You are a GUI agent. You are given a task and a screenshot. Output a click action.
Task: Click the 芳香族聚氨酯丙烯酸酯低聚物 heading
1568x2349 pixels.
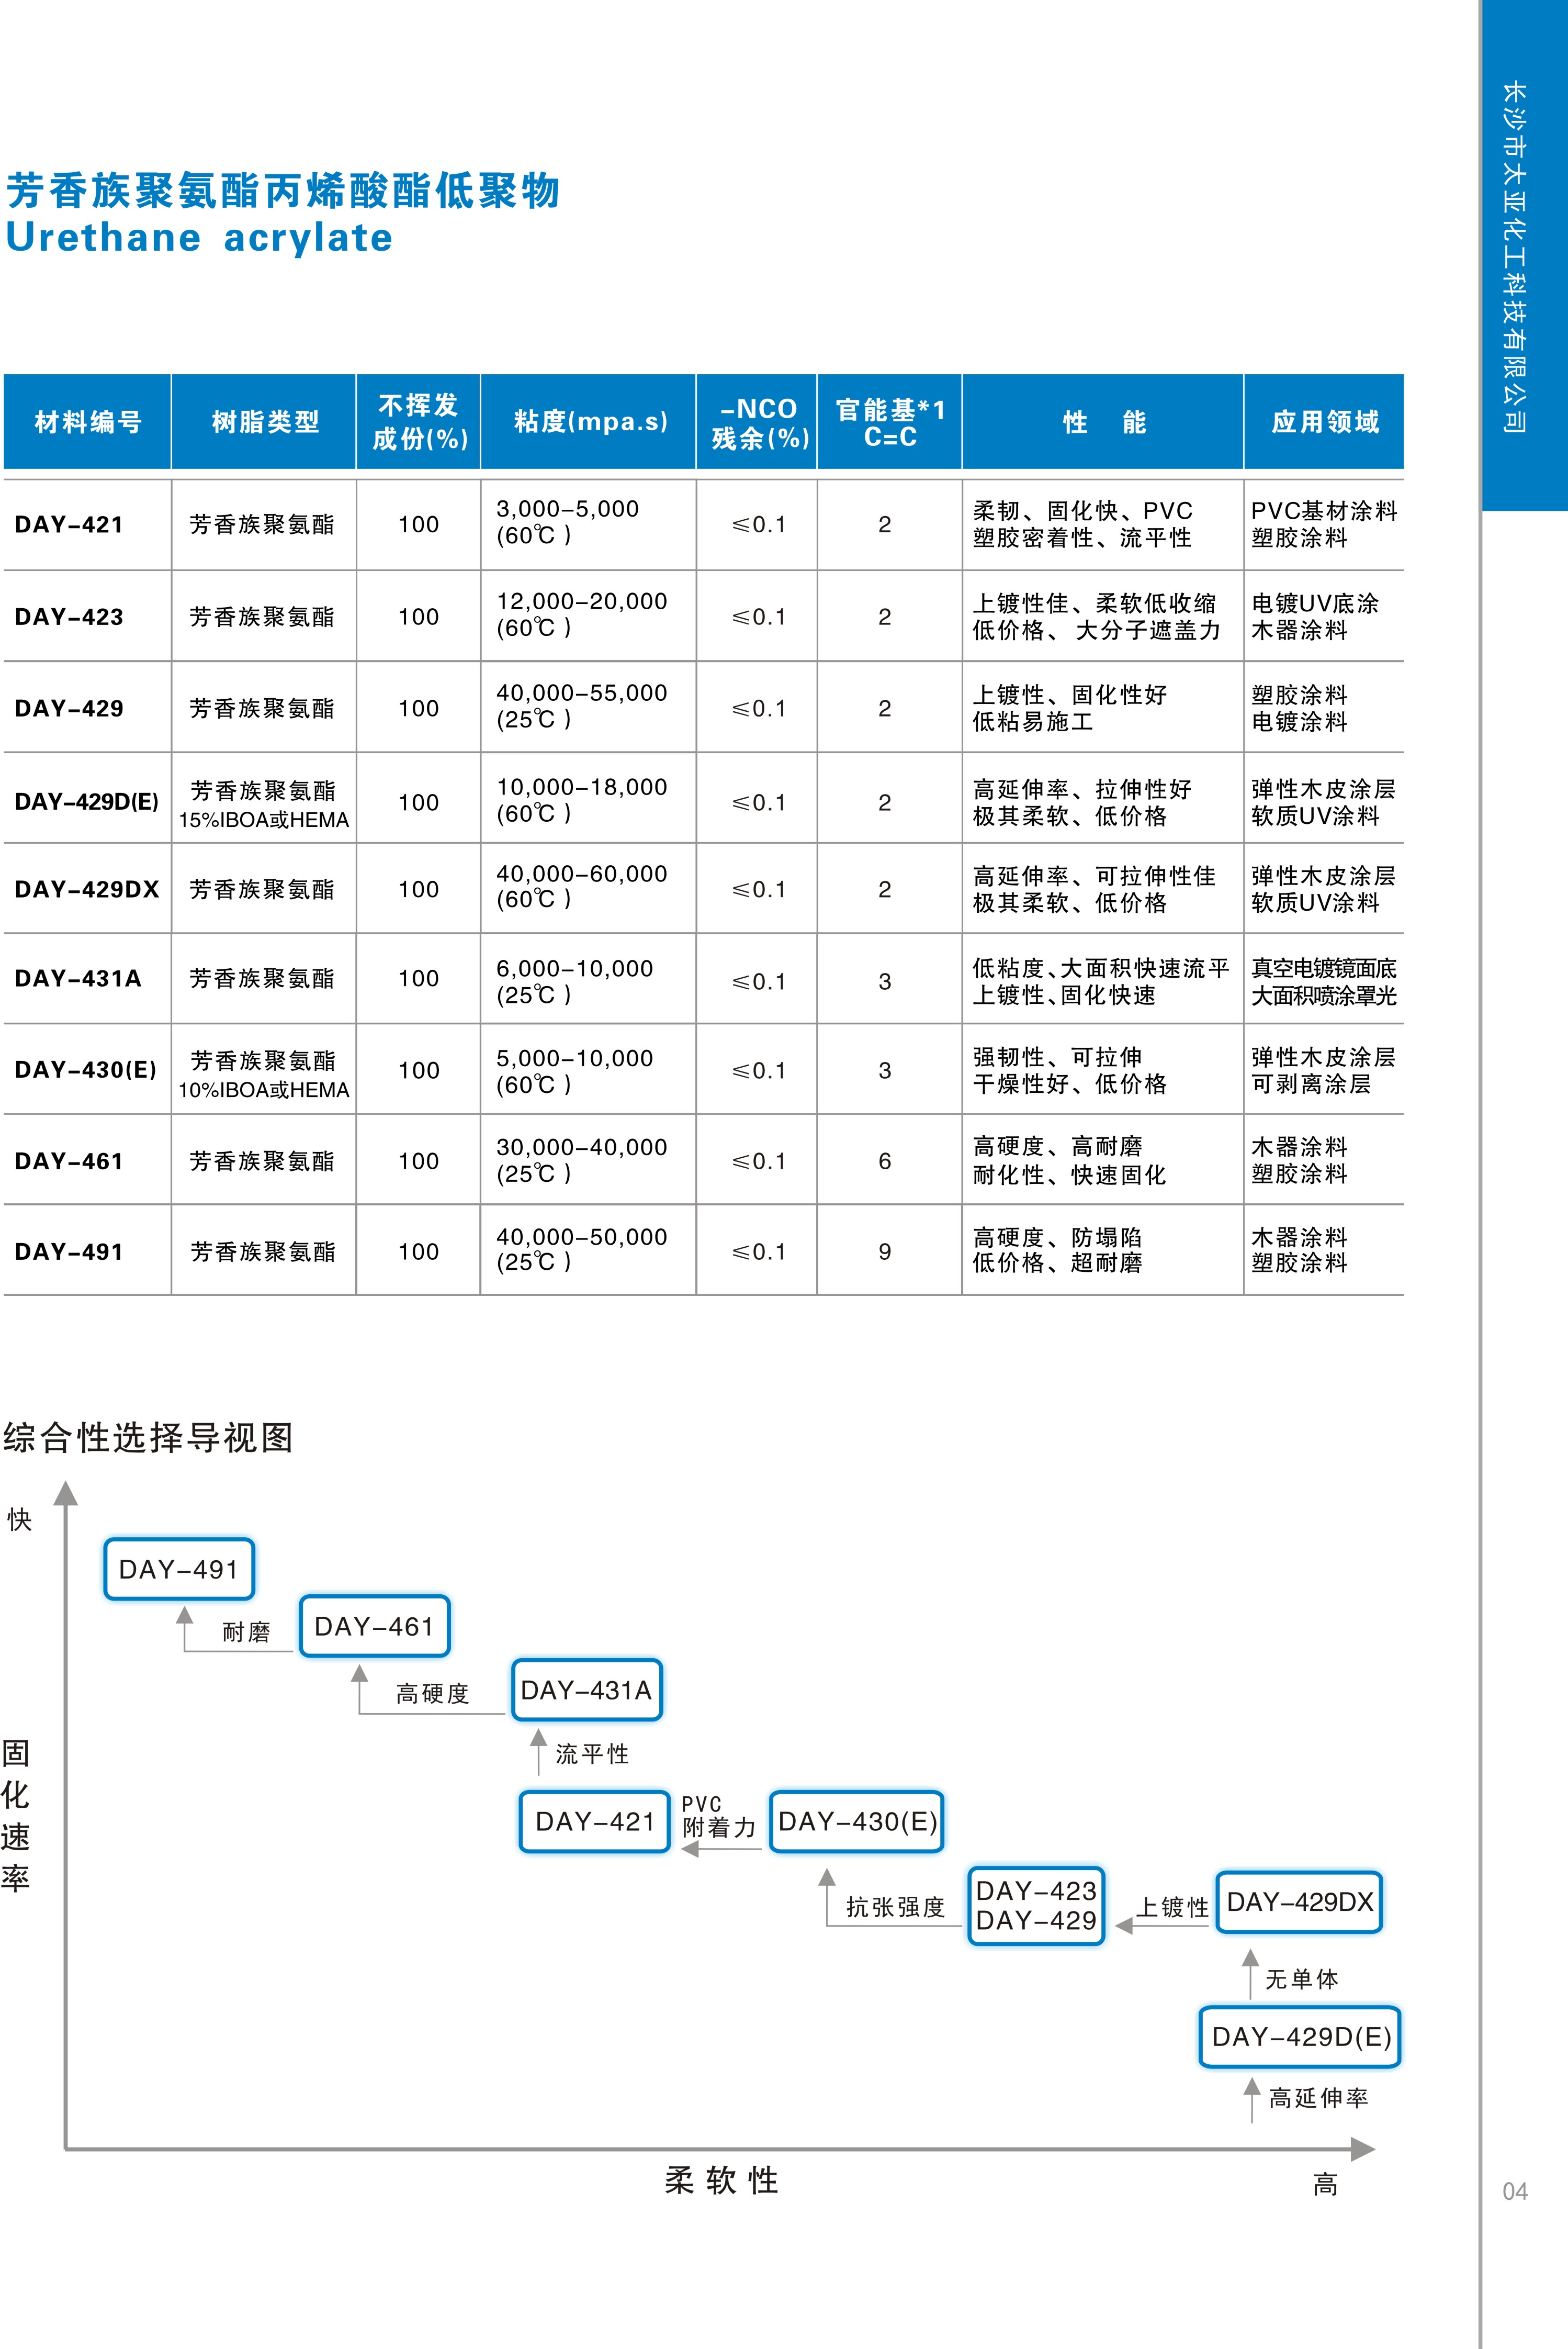tap(282, 190)
